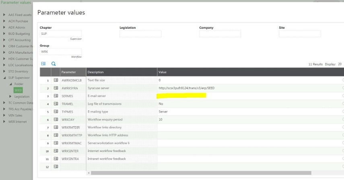Expand the AAS Fixed assets tree node

(4, 15)
